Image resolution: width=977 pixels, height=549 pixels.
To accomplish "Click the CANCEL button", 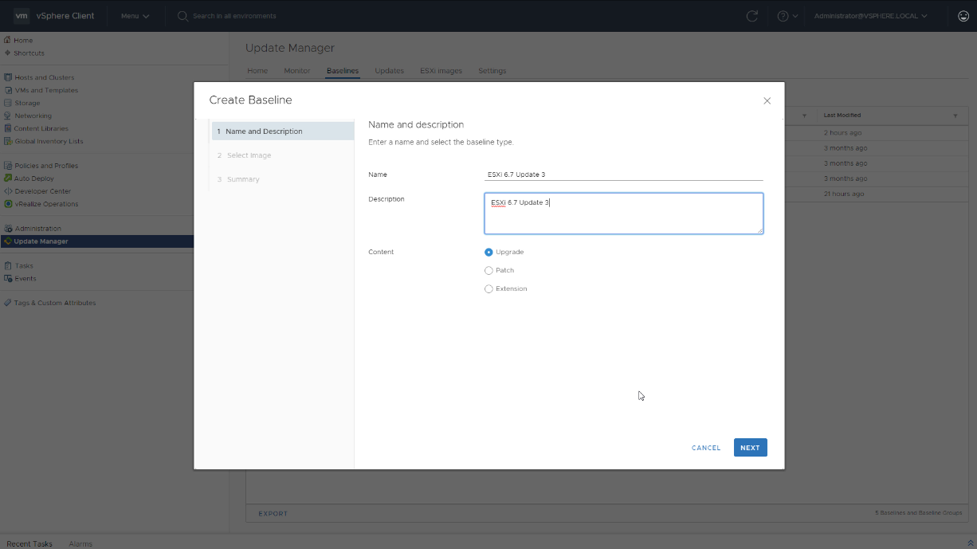I will (706, 448).
